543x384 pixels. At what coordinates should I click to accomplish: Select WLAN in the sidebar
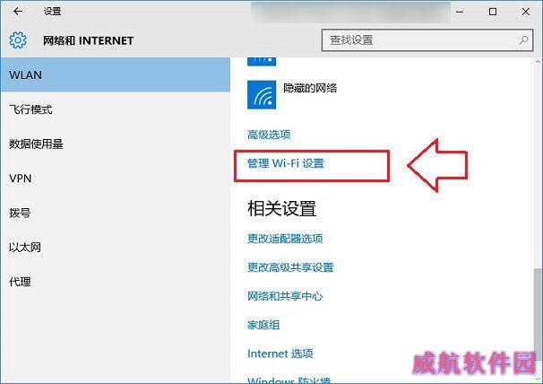tap(115, 74)
